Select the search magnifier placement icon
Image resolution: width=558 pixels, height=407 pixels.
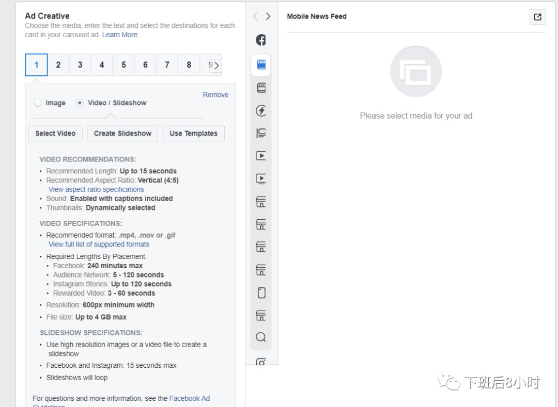coord(261,337)
